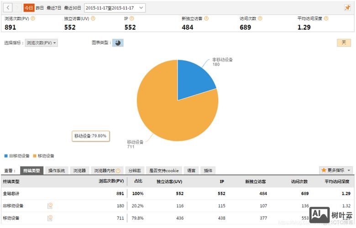Click 377 cell in 移动设备 row
The height and width of the screenshot is (228, 356).
point(263,218)
